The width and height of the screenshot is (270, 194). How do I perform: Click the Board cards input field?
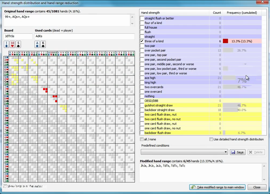[x=18, y=36]
